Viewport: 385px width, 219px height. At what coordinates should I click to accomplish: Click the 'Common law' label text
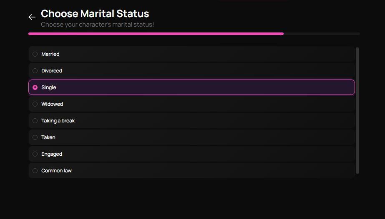(56, 171)
